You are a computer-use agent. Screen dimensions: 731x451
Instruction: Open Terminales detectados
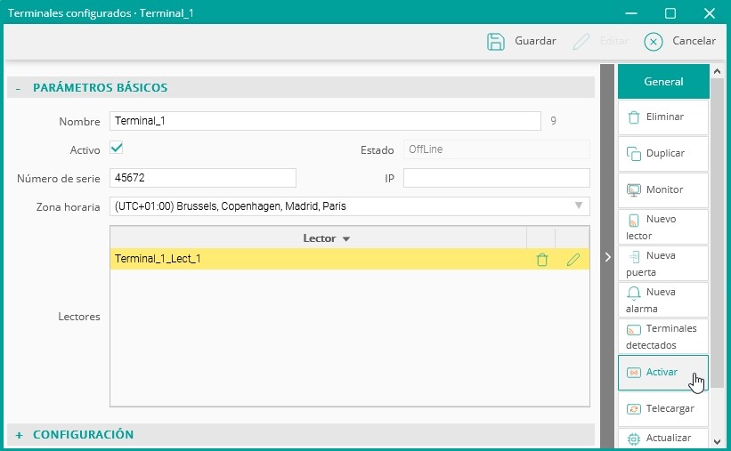[663, 336]
